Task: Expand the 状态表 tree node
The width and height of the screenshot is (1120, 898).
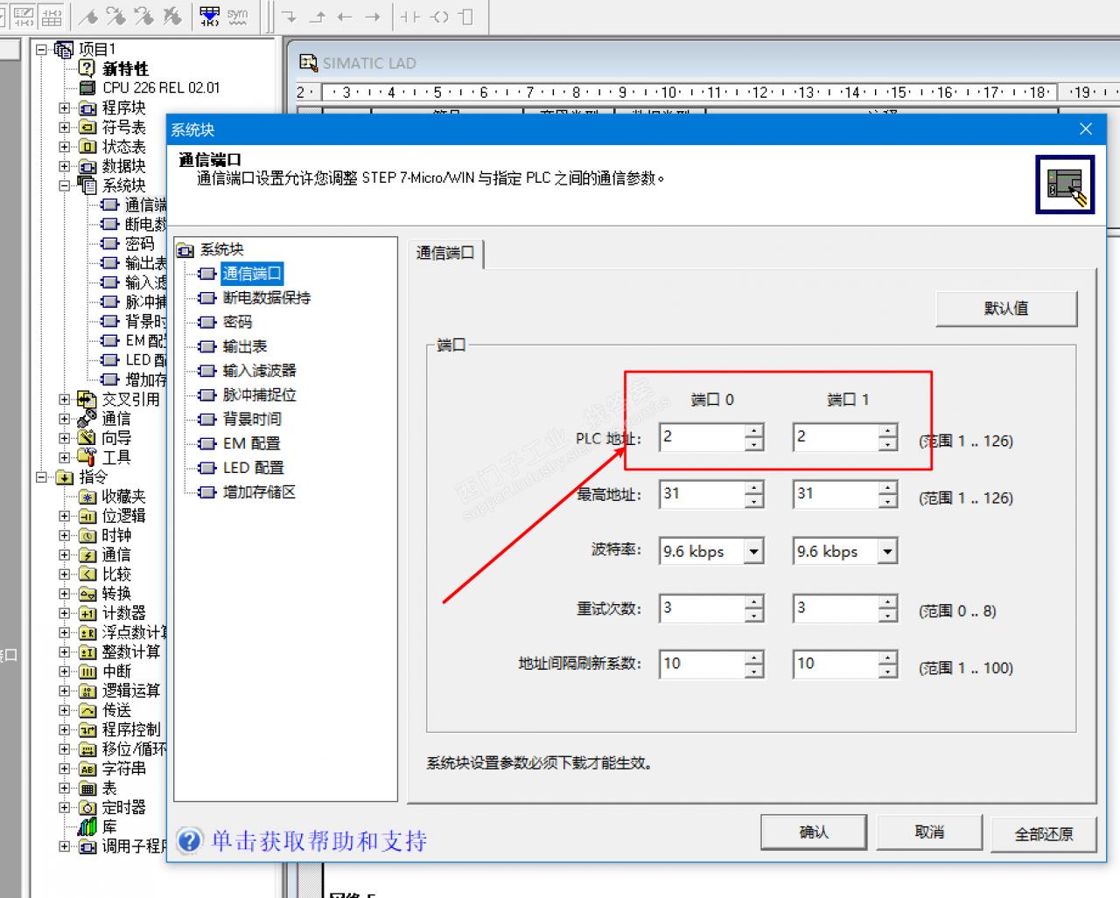Action: [x=64, y=147]
